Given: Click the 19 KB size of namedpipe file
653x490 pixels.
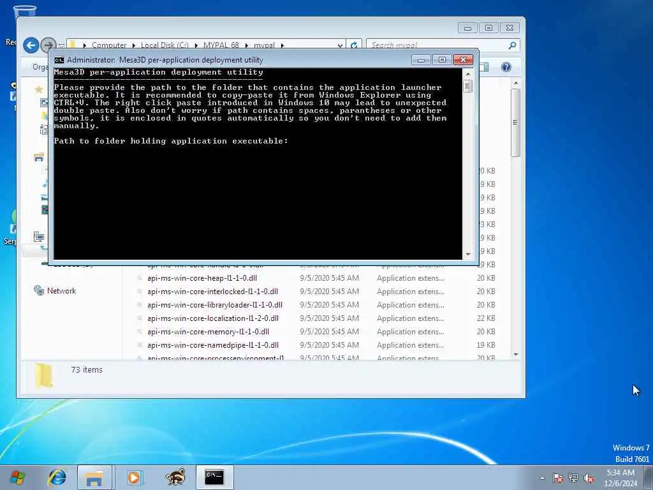Looking at the screenshot, I should tap(485, 345).
